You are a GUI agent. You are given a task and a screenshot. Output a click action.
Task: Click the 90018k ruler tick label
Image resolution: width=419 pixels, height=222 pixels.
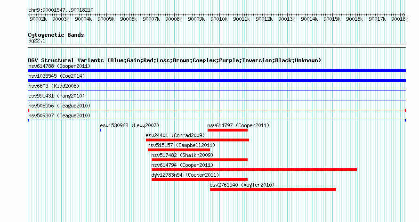400,19
